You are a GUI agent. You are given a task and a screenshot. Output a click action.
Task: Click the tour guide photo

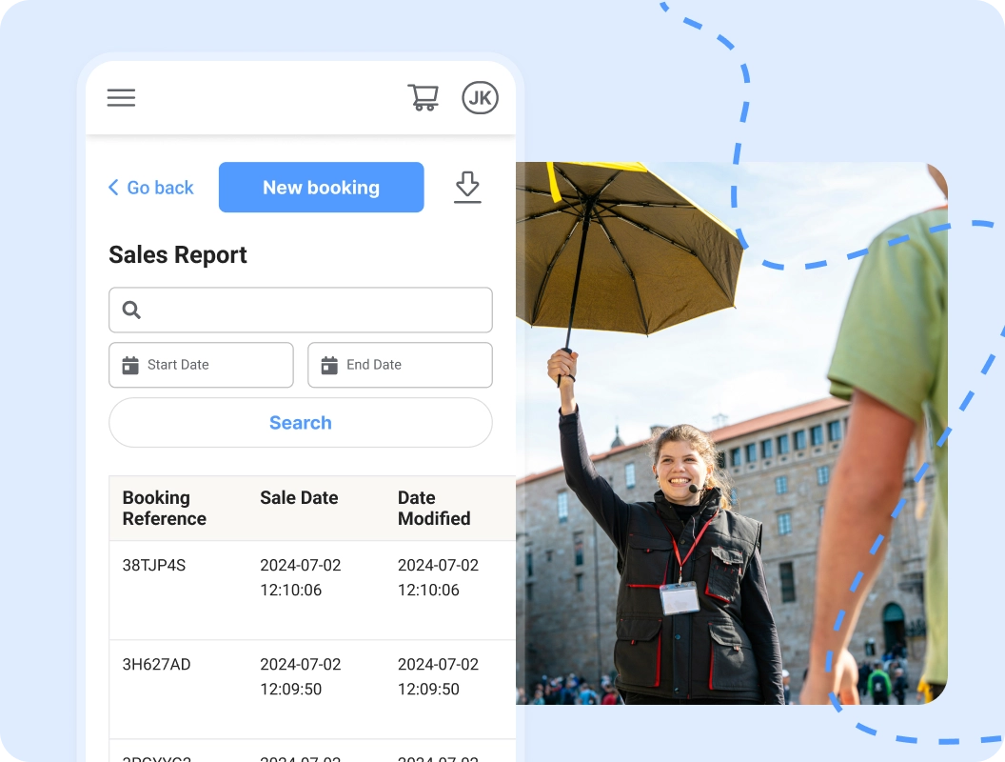point(731,433)
